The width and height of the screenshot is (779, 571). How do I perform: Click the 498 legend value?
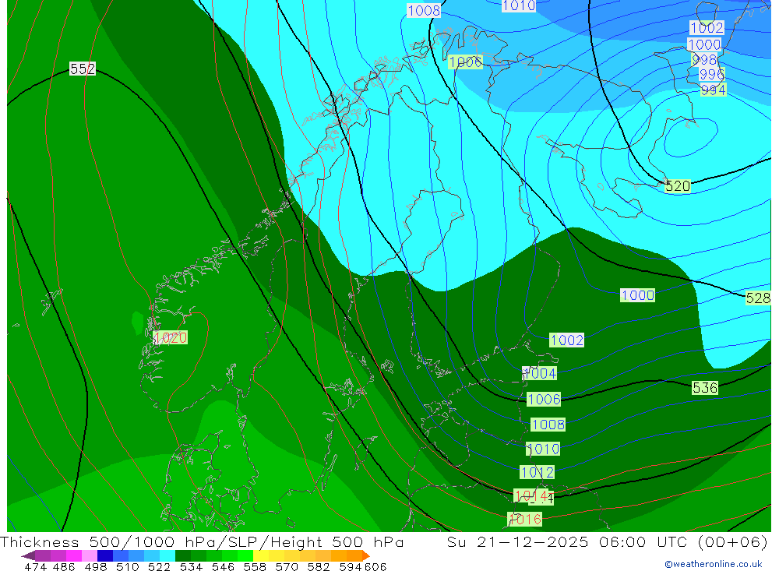pyautogui.click(x=96, y=566)
